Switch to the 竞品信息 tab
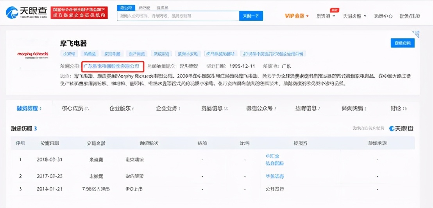Viewport: 433px width, 208px height. click(x=215, y=108)
